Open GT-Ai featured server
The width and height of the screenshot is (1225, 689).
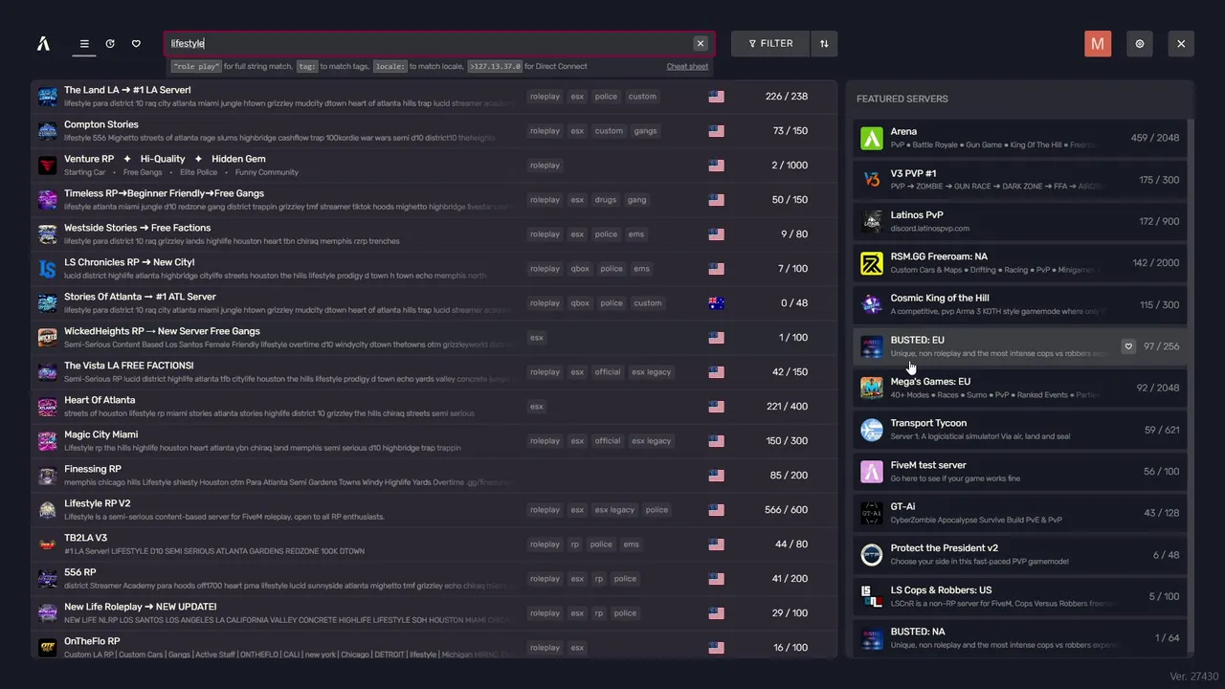click(1020, 513)
